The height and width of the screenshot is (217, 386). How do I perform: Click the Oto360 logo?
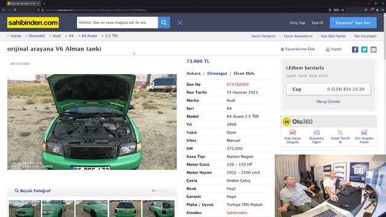coord(297,122)
